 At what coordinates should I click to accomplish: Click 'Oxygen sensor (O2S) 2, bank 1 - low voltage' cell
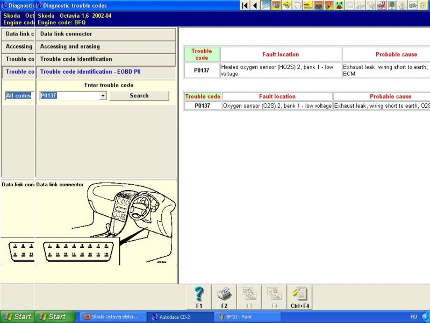click(277, 106)
